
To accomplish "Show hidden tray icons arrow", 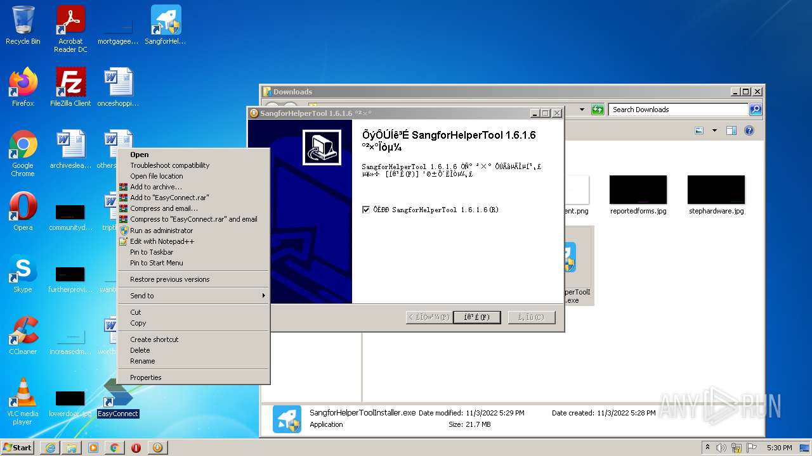I will 707,448.
